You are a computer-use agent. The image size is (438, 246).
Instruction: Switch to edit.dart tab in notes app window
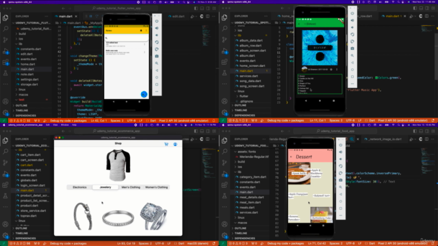(177, 16)
